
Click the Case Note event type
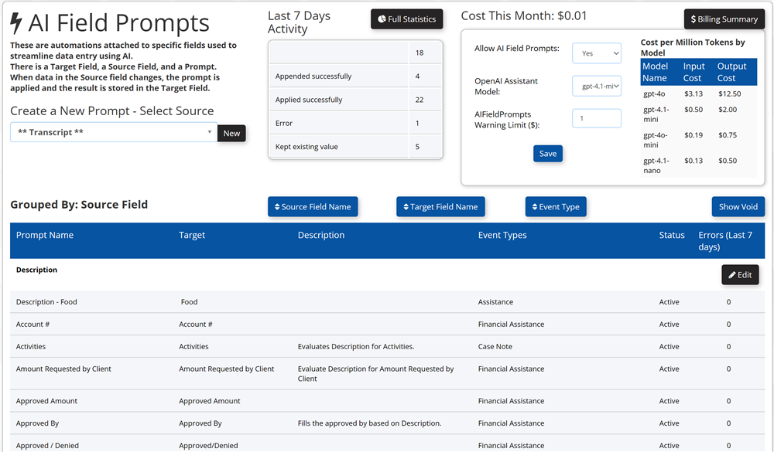(495, 346)
